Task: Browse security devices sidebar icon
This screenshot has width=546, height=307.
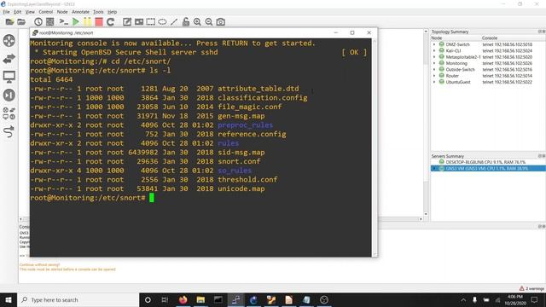Action: tap(9, 95)
